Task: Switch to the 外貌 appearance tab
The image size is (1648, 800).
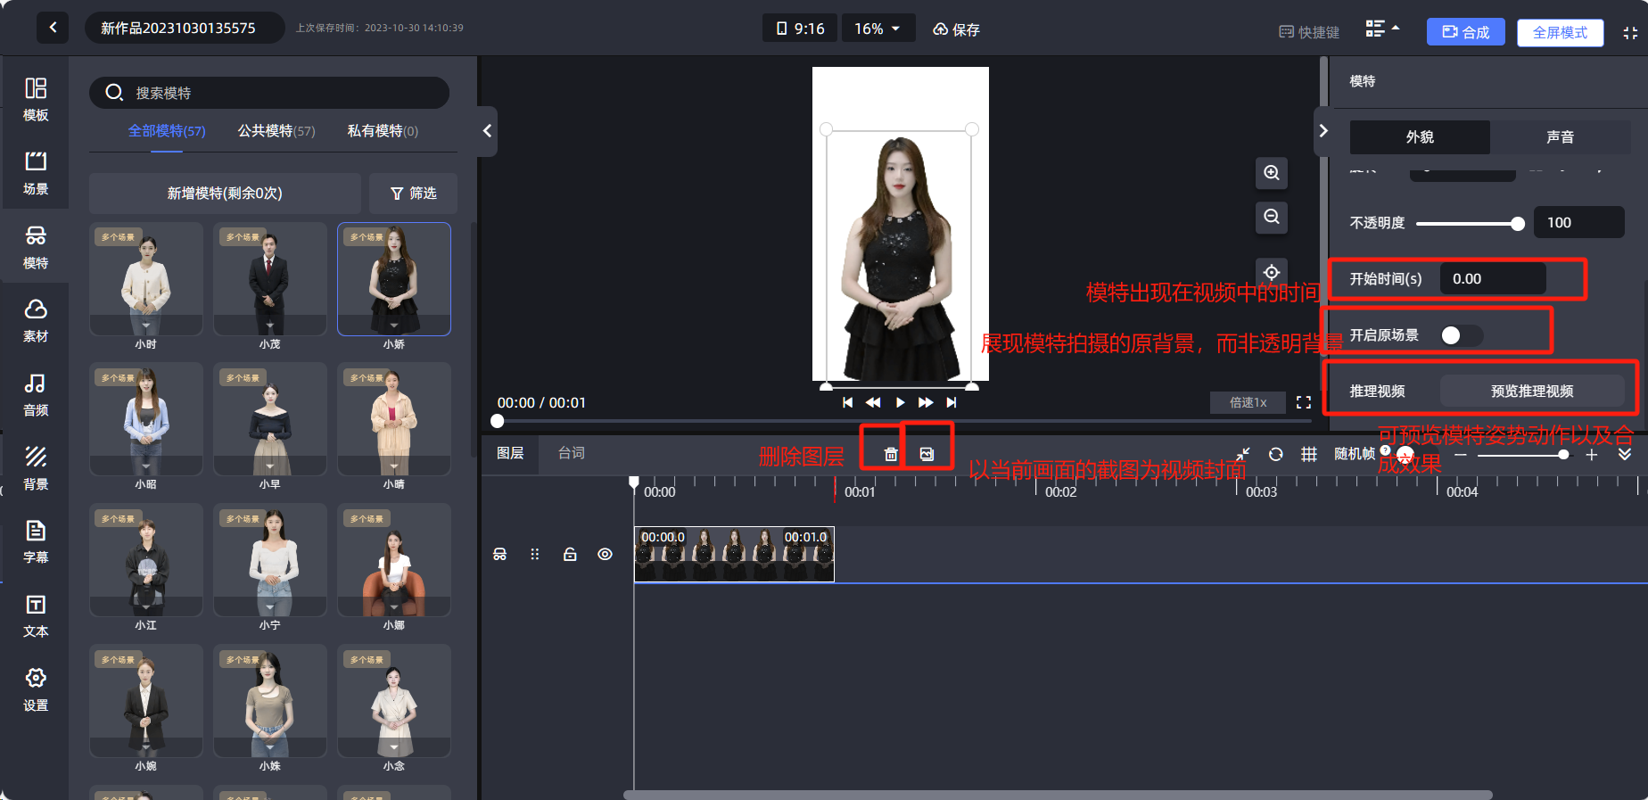Action: point(1420,136)
